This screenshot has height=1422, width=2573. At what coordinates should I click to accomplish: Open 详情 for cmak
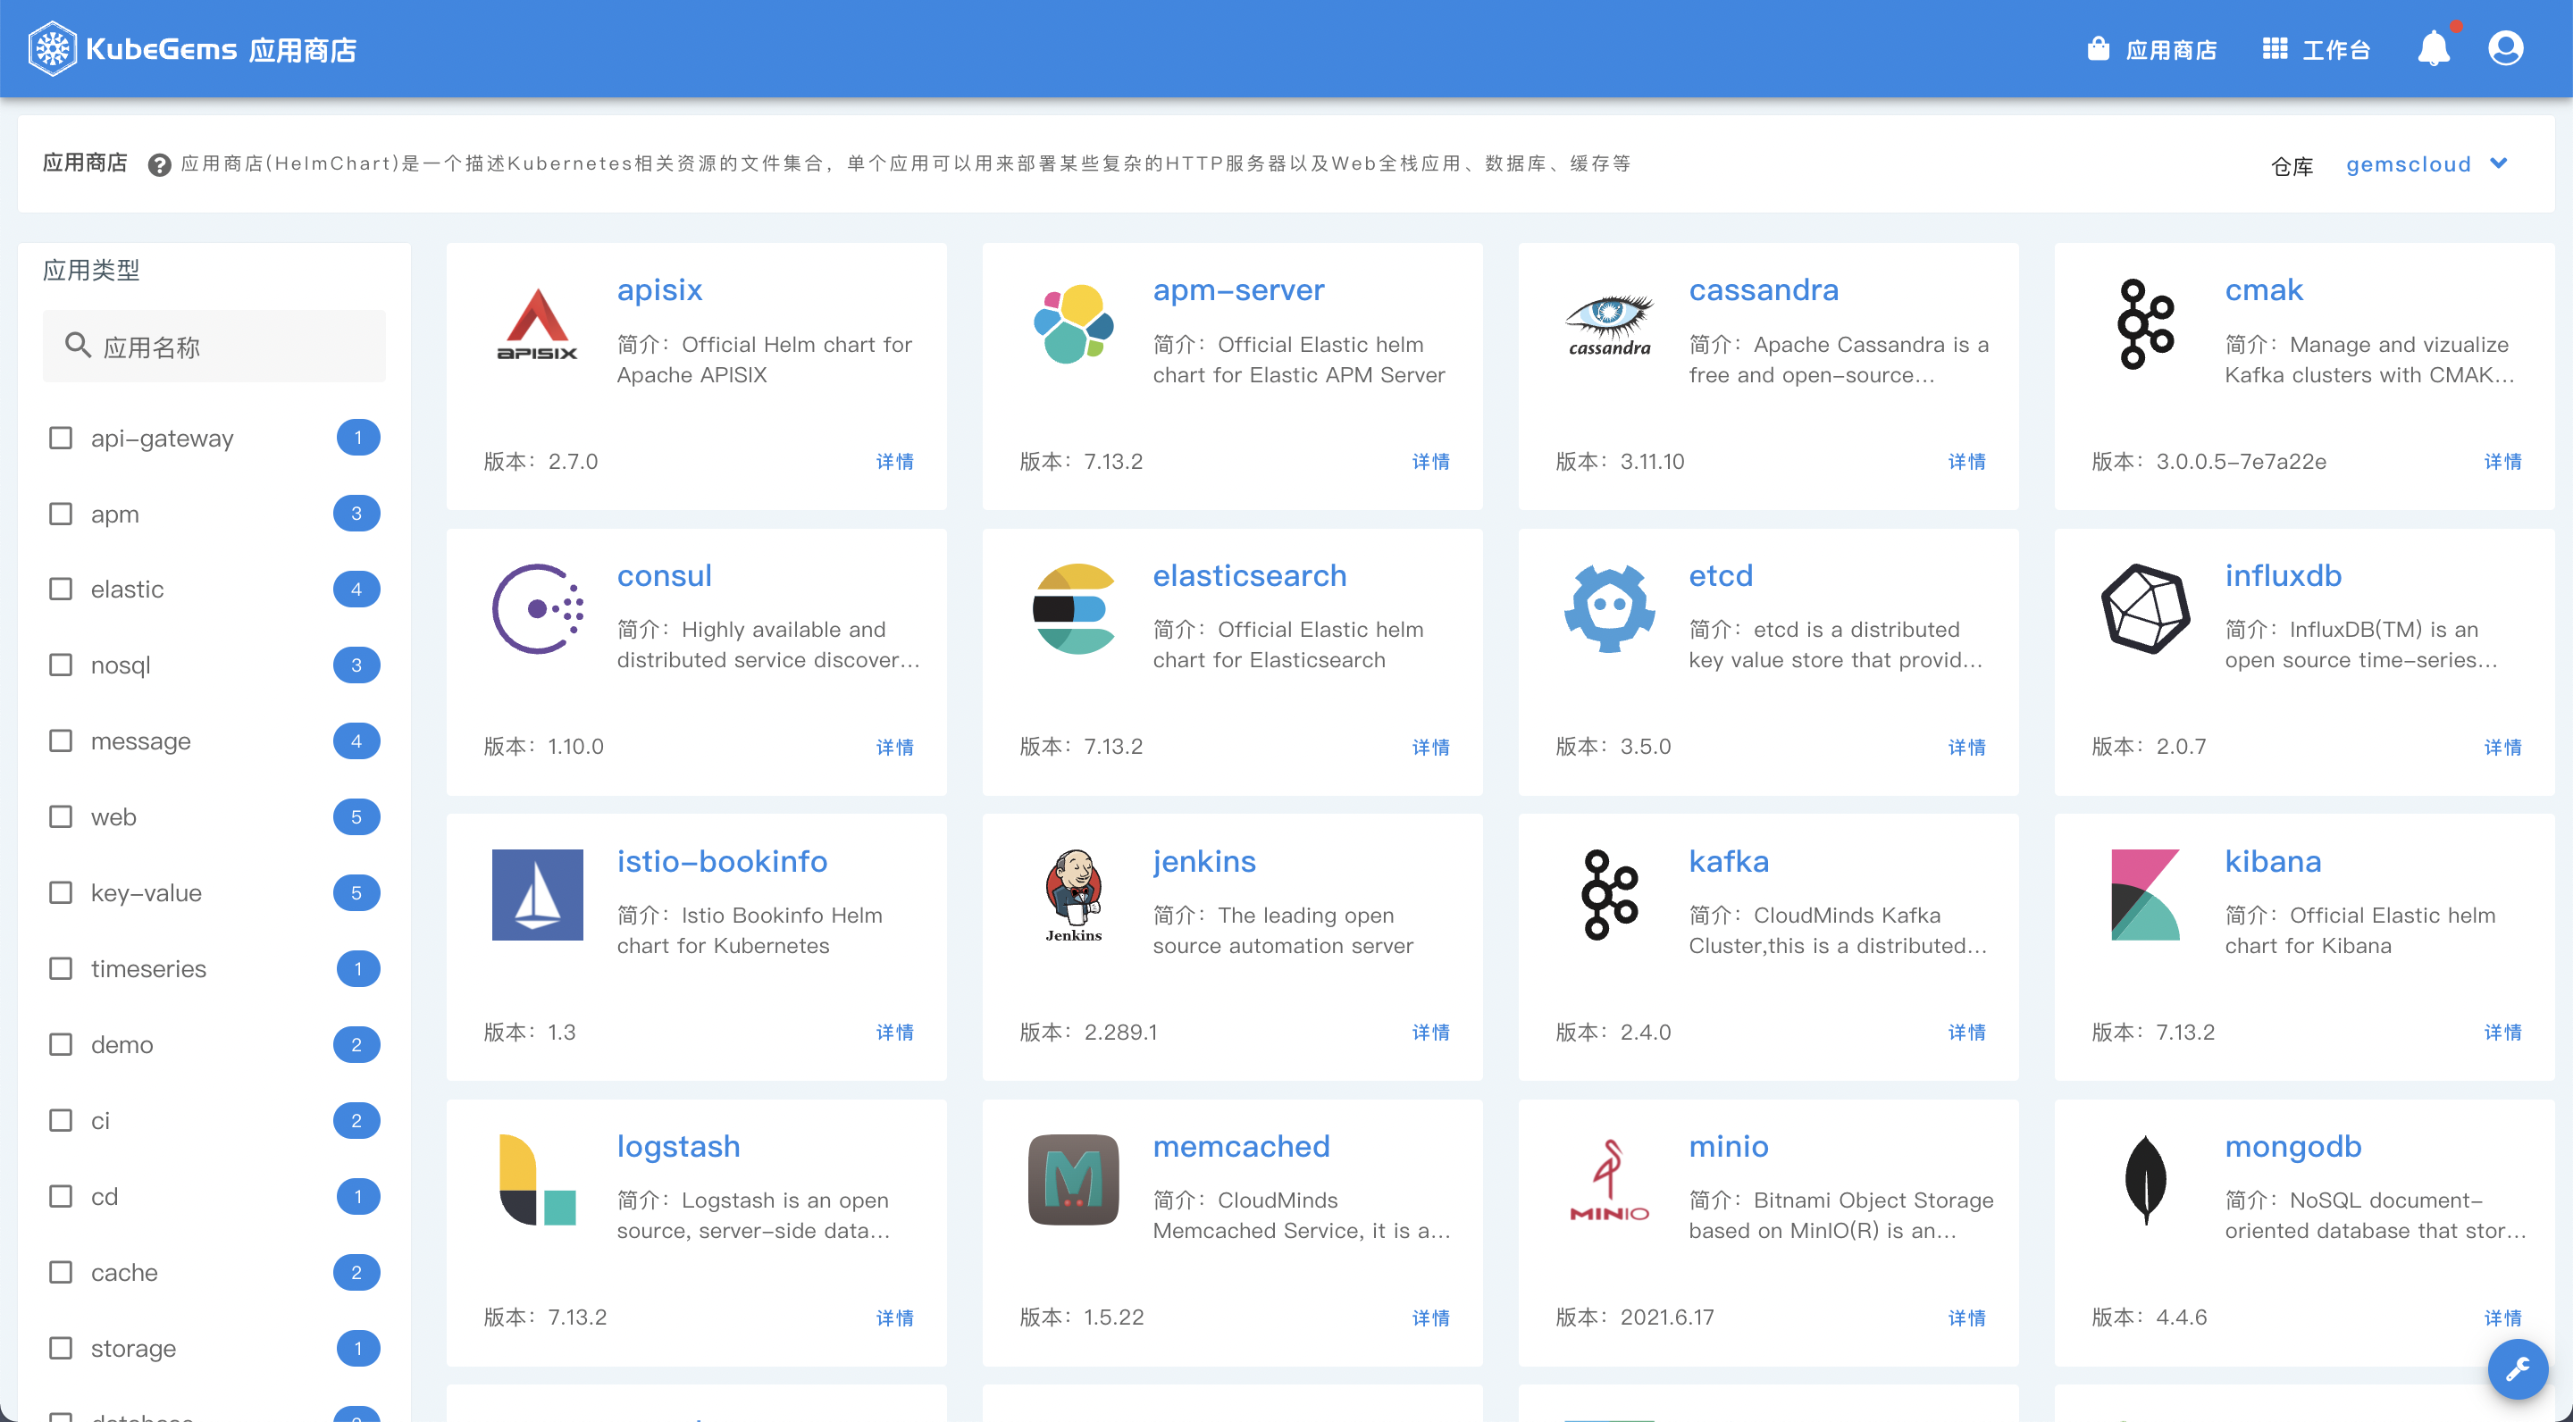coord(2503,462)
